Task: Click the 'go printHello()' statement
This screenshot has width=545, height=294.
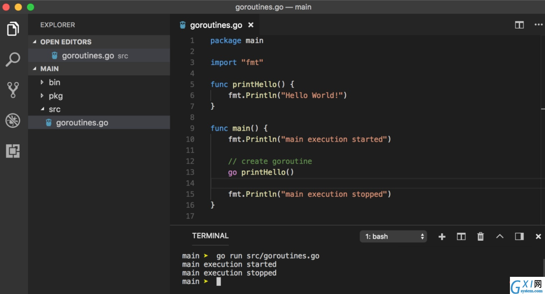Action: click(261, 172)
